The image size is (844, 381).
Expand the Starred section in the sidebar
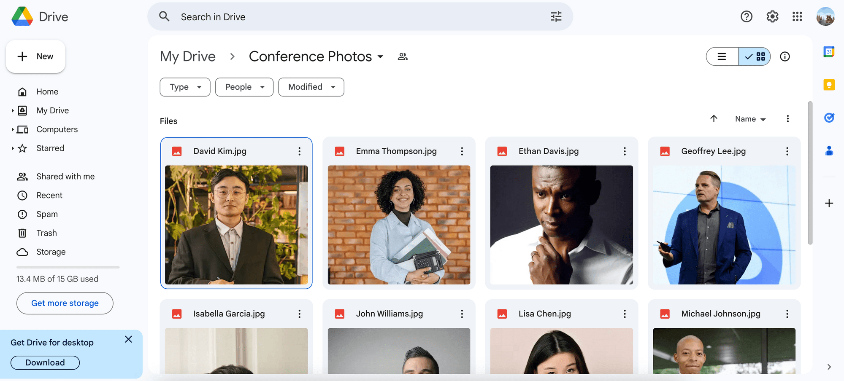click(x=13, y=148)
